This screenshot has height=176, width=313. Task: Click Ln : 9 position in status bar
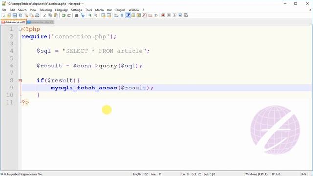point(185,174)
